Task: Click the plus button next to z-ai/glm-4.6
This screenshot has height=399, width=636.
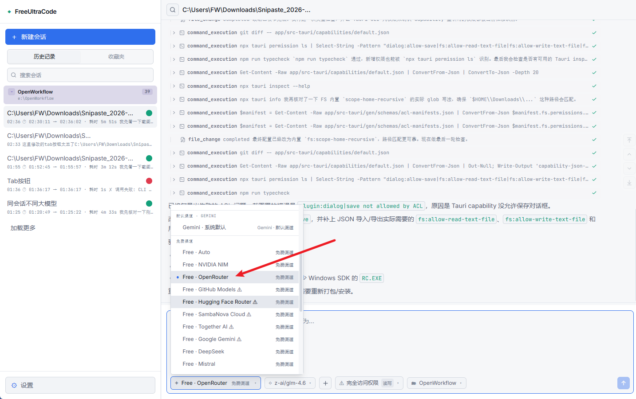Action: tap(325, 383)
